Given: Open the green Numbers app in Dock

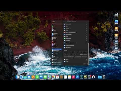Looking at the screenshot, I should 37,77.
